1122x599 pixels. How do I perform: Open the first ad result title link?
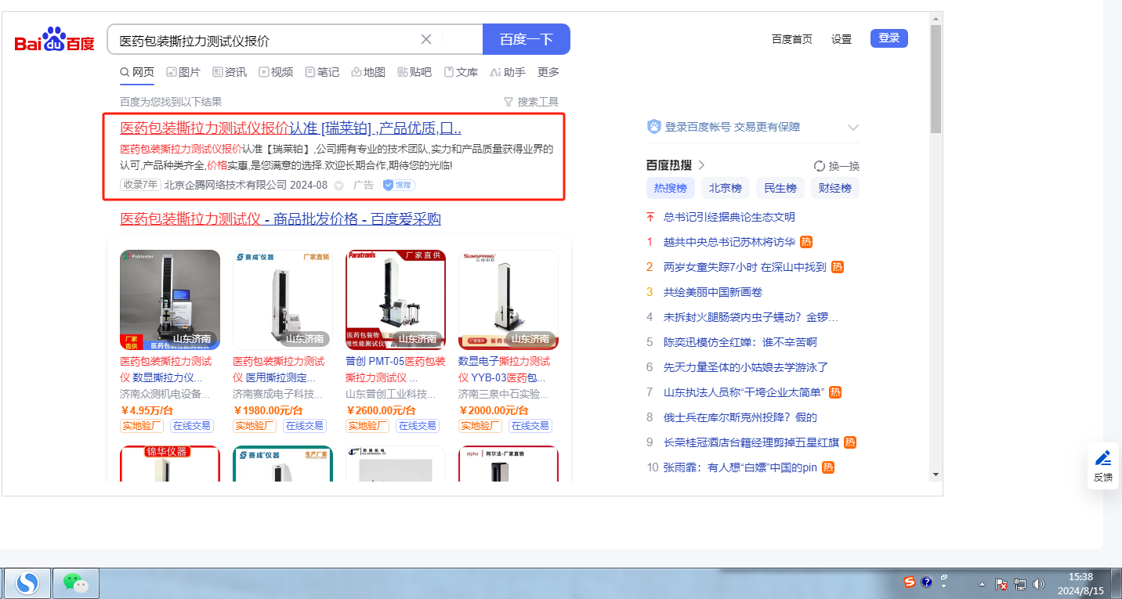[x=291, y=128]
